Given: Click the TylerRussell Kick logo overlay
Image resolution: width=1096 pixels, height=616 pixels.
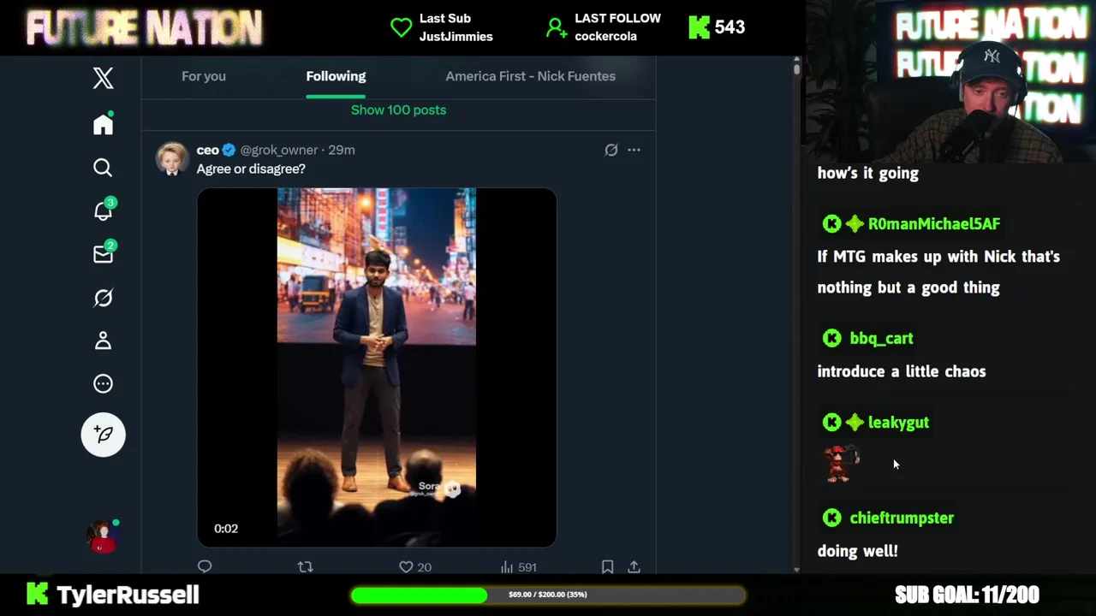Looking at the screenshot, I should coord(37,594).
